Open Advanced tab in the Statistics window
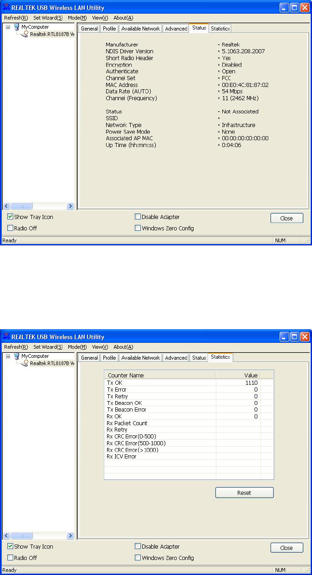The width and height of the screenshot is (312, 575). pyautogui.click(x=176, y=358)
